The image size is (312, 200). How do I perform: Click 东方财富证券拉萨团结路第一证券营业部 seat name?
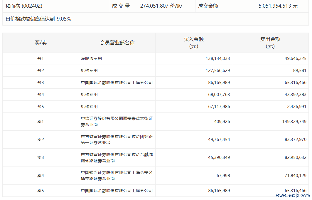pos(117,140)
